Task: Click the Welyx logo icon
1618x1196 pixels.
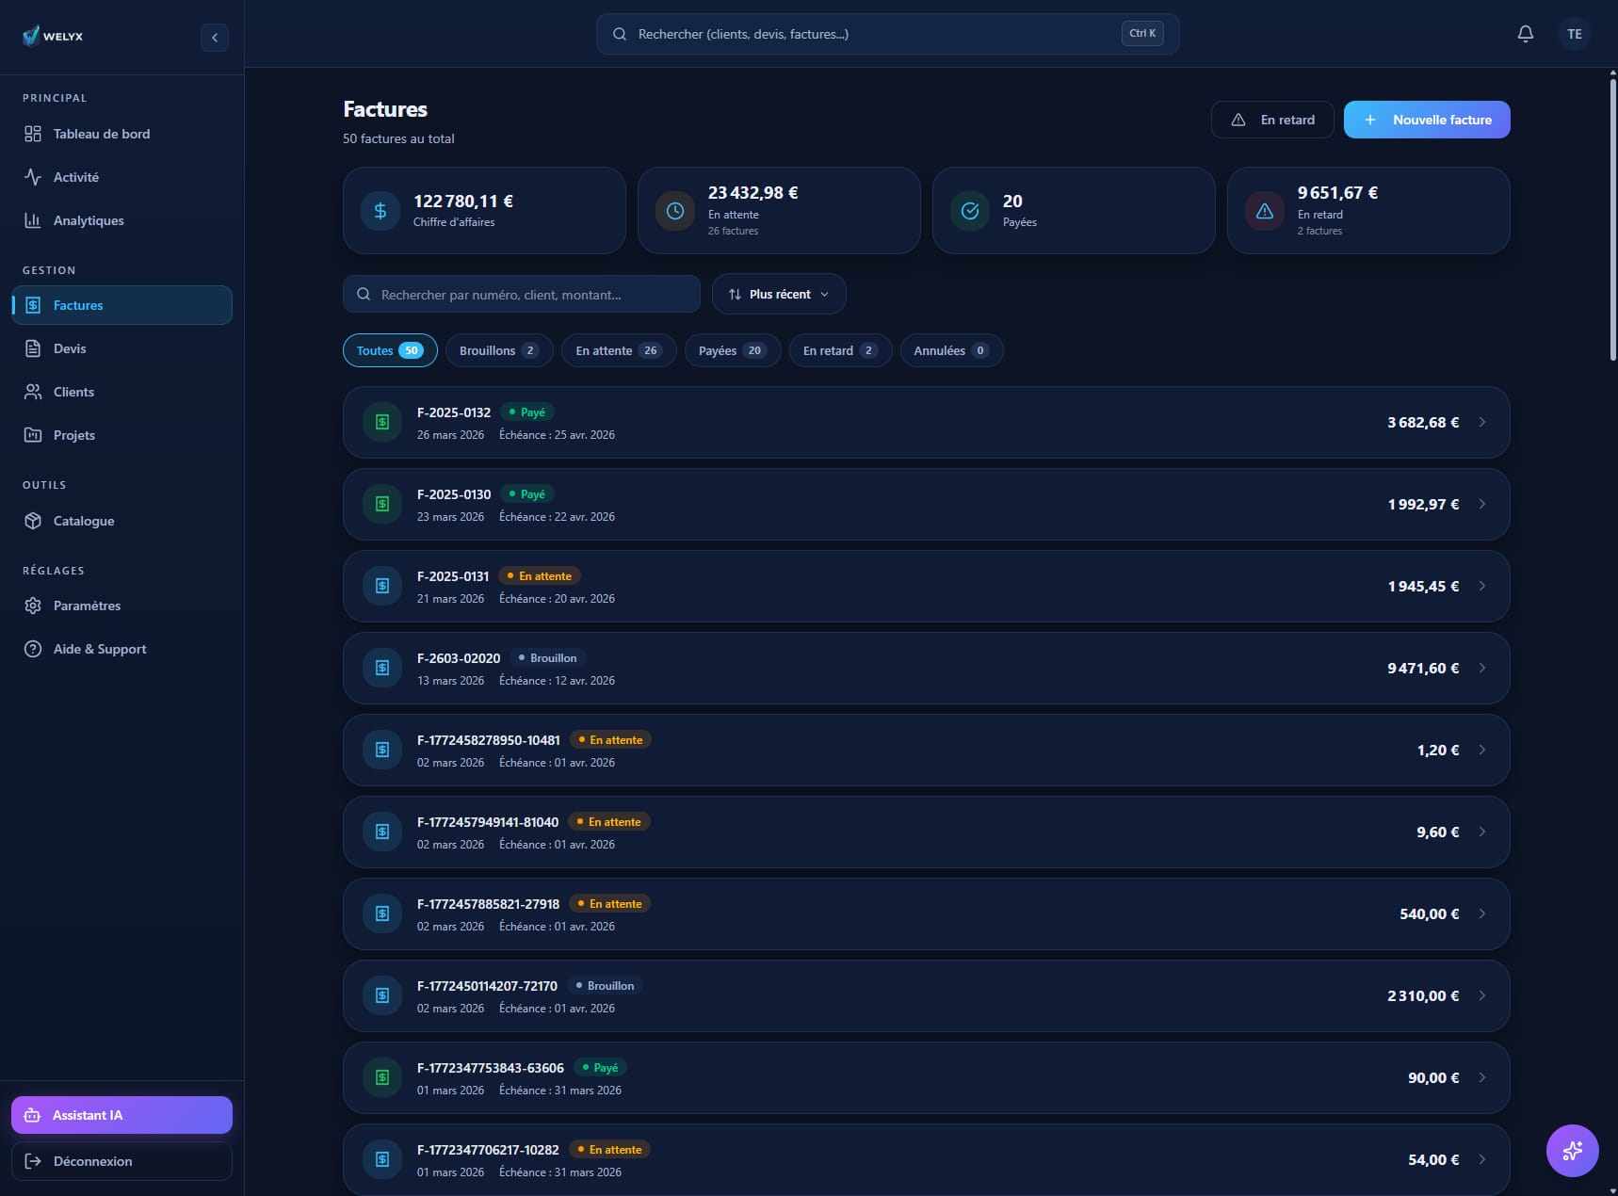Action: [31, 36]
